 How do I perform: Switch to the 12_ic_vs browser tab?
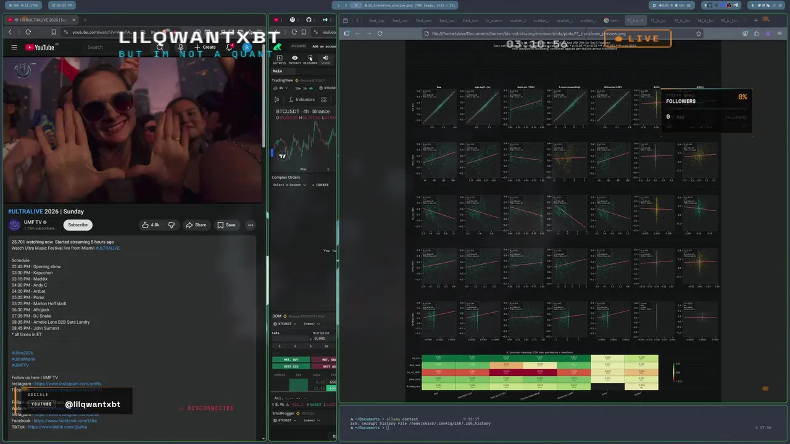659,20
